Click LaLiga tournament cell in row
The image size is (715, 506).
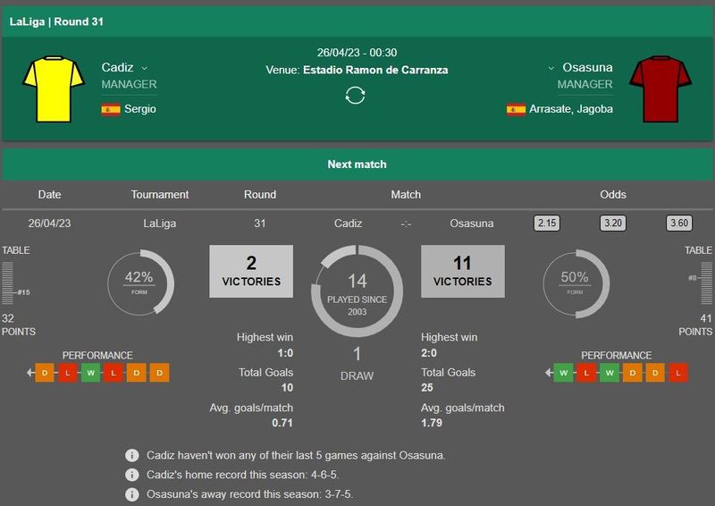160,223
